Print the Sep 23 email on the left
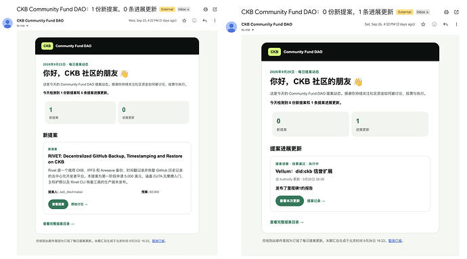The width and height of the screenshot is (467, 259). tap(206, 9)
